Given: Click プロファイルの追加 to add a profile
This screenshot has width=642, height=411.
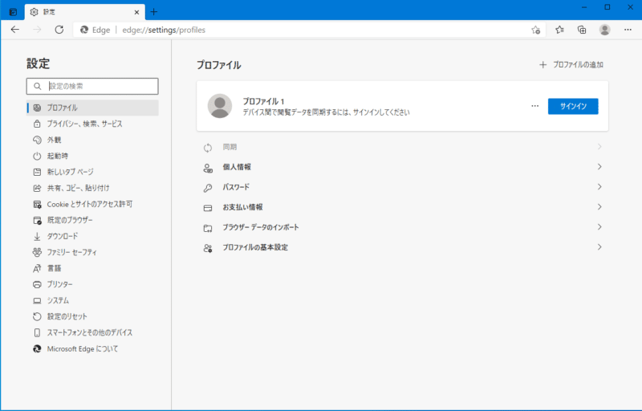Looking at the screenshot, I should (571, 65).
